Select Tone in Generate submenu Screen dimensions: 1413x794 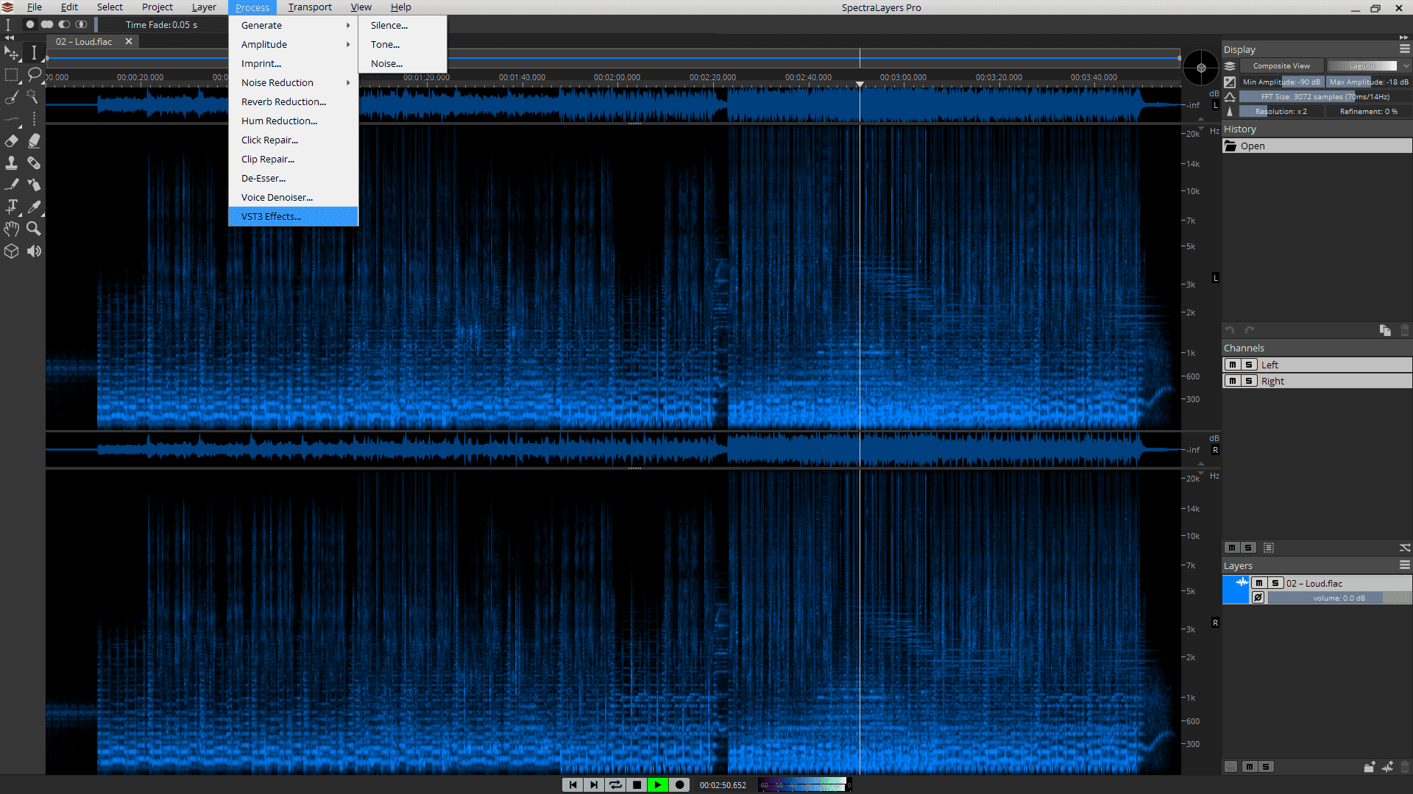403,44
